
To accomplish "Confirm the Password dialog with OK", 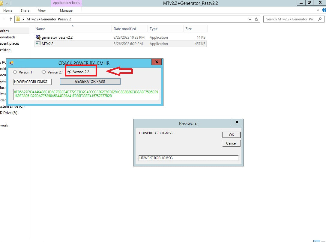I will (x=231, y=135).
